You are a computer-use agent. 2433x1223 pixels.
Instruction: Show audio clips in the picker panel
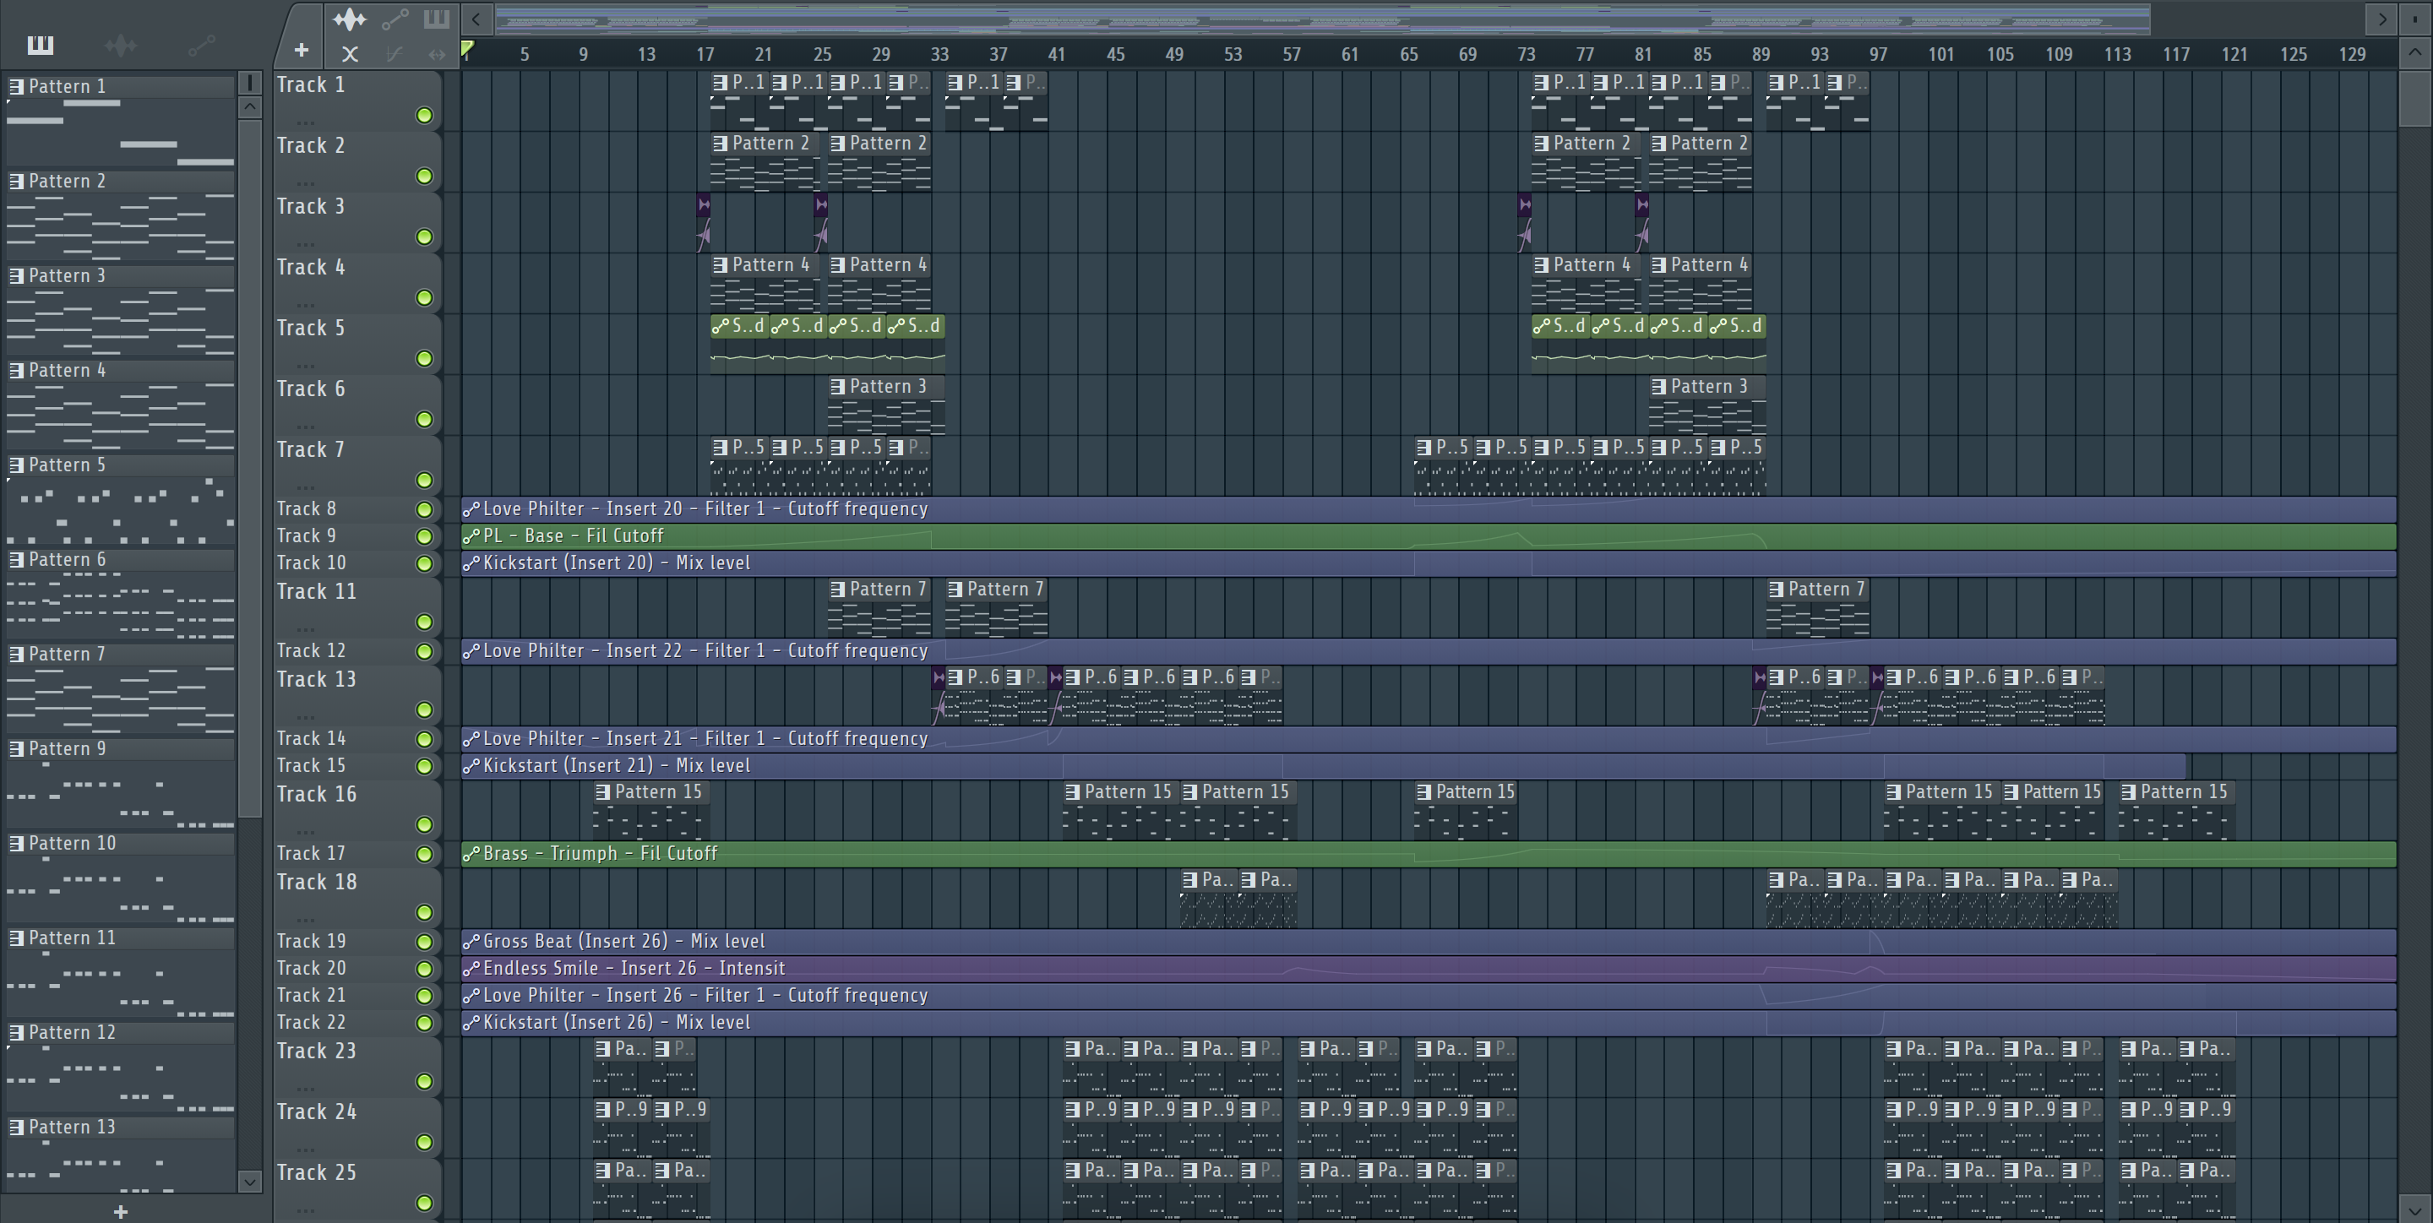pyautogui.click(x=121, y=45)
